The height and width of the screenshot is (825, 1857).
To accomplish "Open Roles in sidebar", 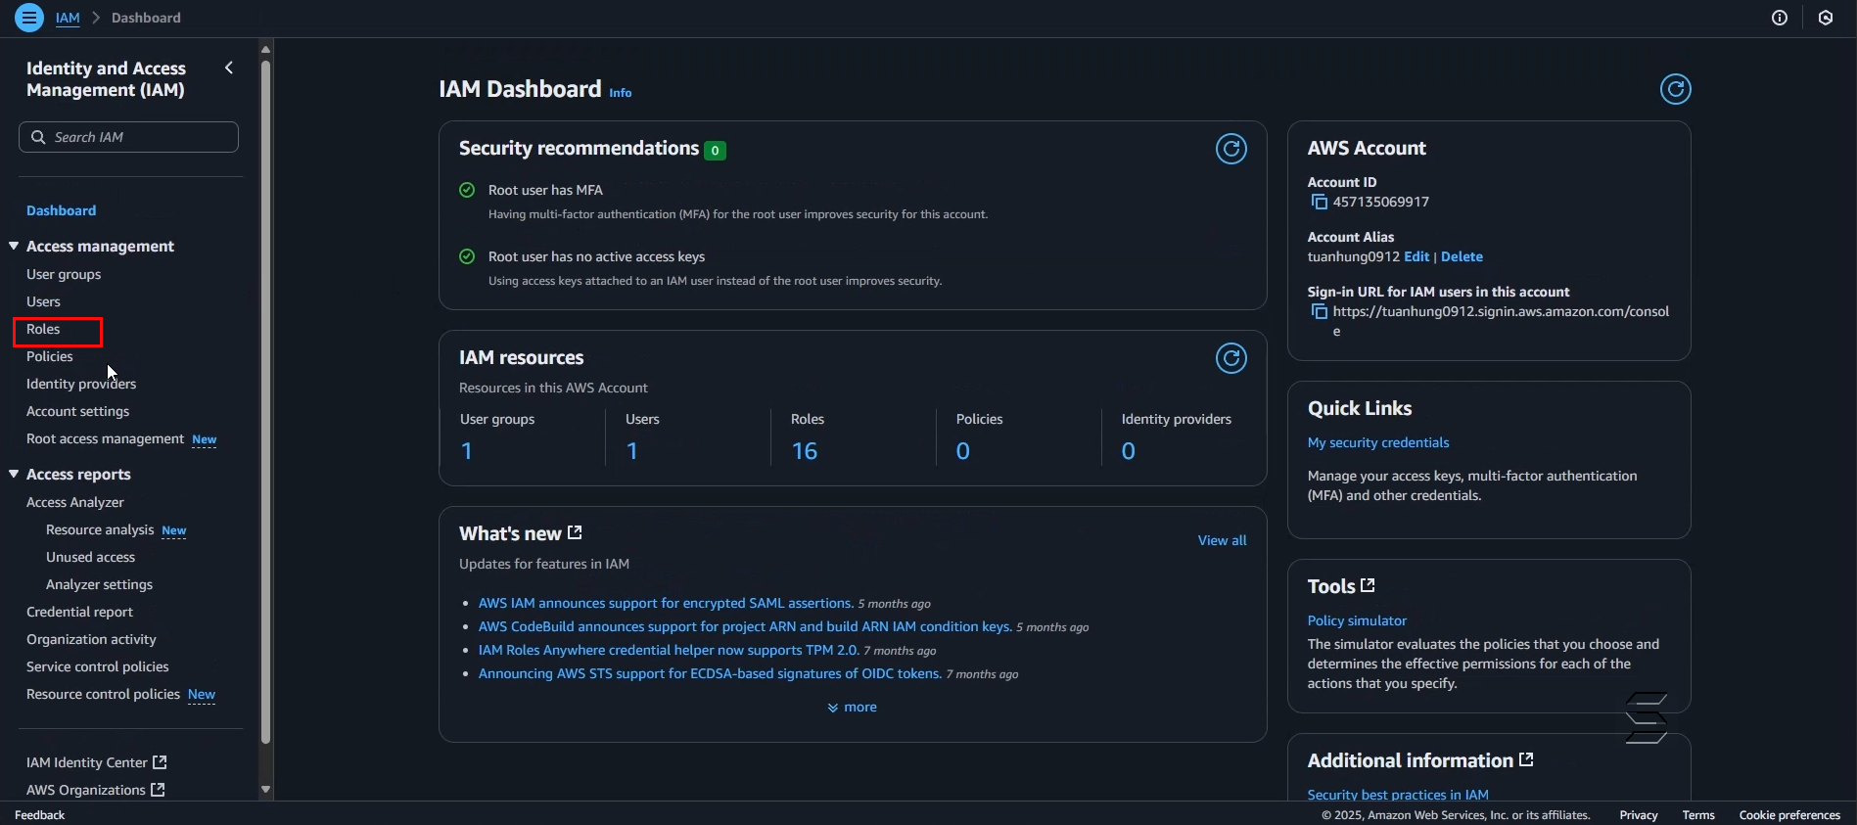I will coord(43,329).
